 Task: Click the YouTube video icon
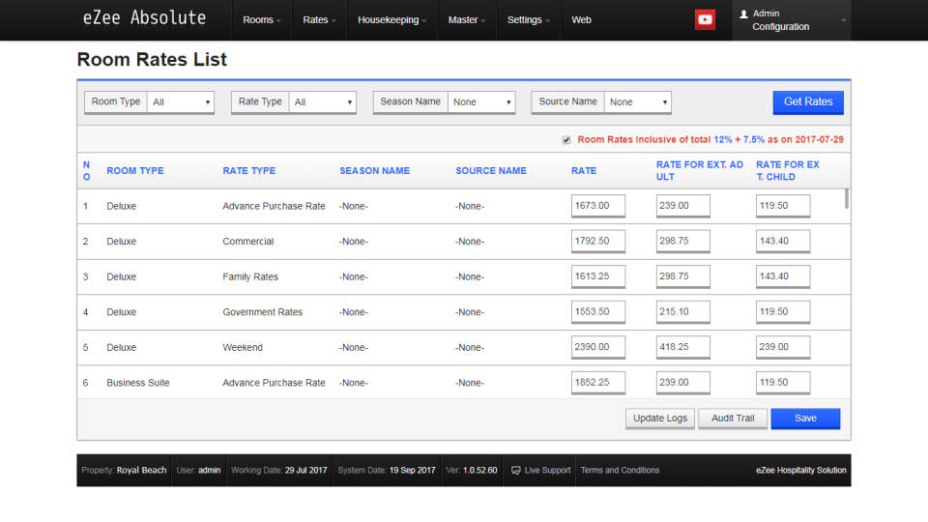coord(705,20)
